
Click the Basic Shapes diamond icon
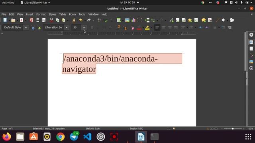pyautogui.click(x=223, y=20)
